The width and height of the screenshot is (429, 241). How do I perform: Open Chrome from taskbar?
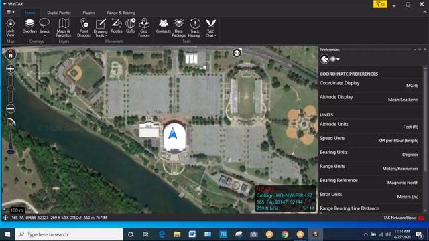click(x=284, y=234)
